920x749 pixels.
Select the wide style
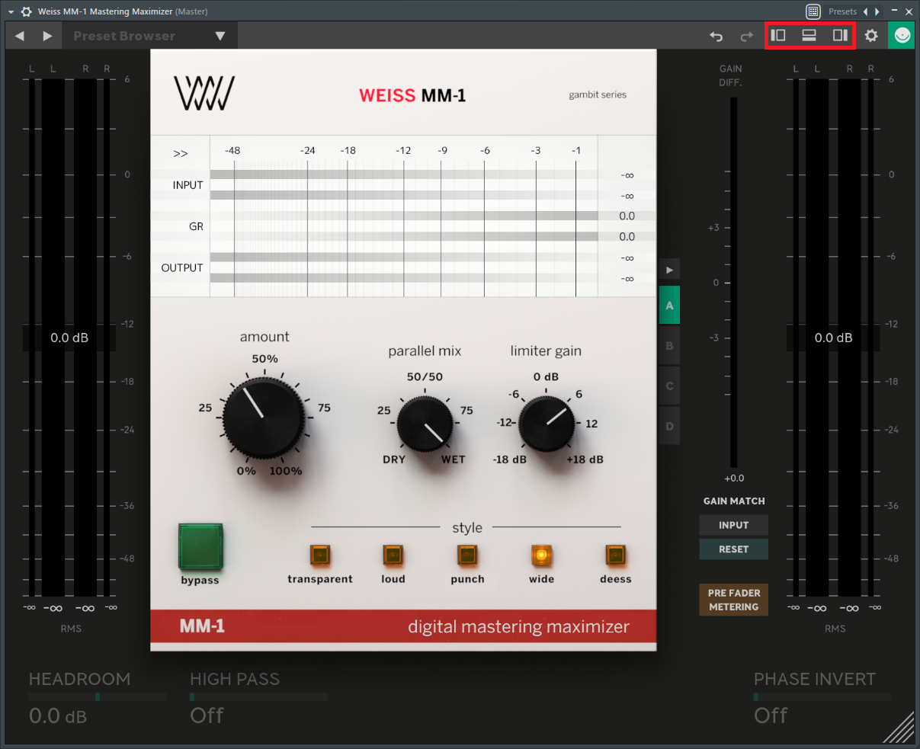click(541, 555)
